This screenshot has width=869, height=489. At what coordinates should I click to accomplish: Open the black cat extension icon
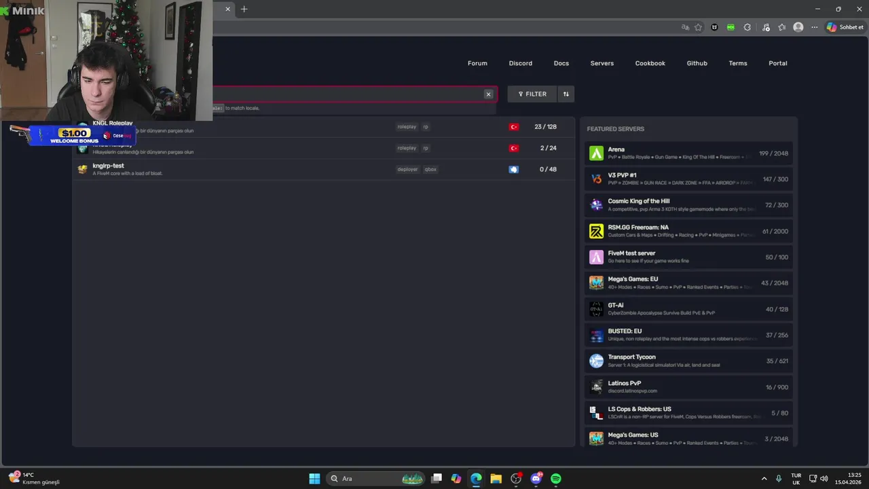point(714,27)
